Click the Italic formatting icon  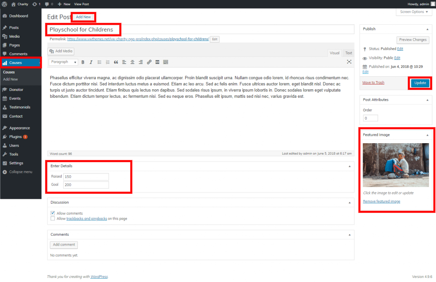[91, 62]
